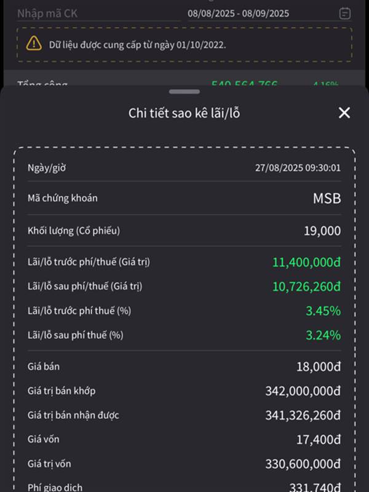
Task: Select the 11,400,000đ pre-fee profit value
Action: coord(306,262)
